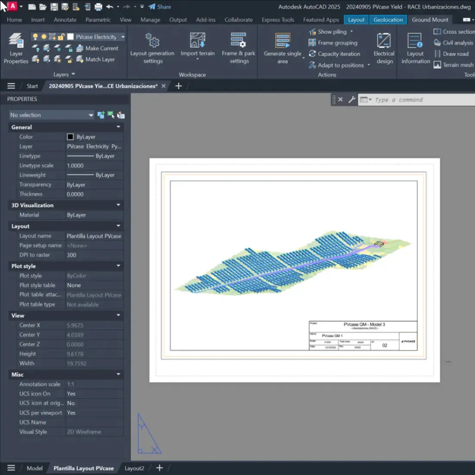This screenshot has height=475, width=475.
Task: Open Layout generation settings
Action: (152, 47)
